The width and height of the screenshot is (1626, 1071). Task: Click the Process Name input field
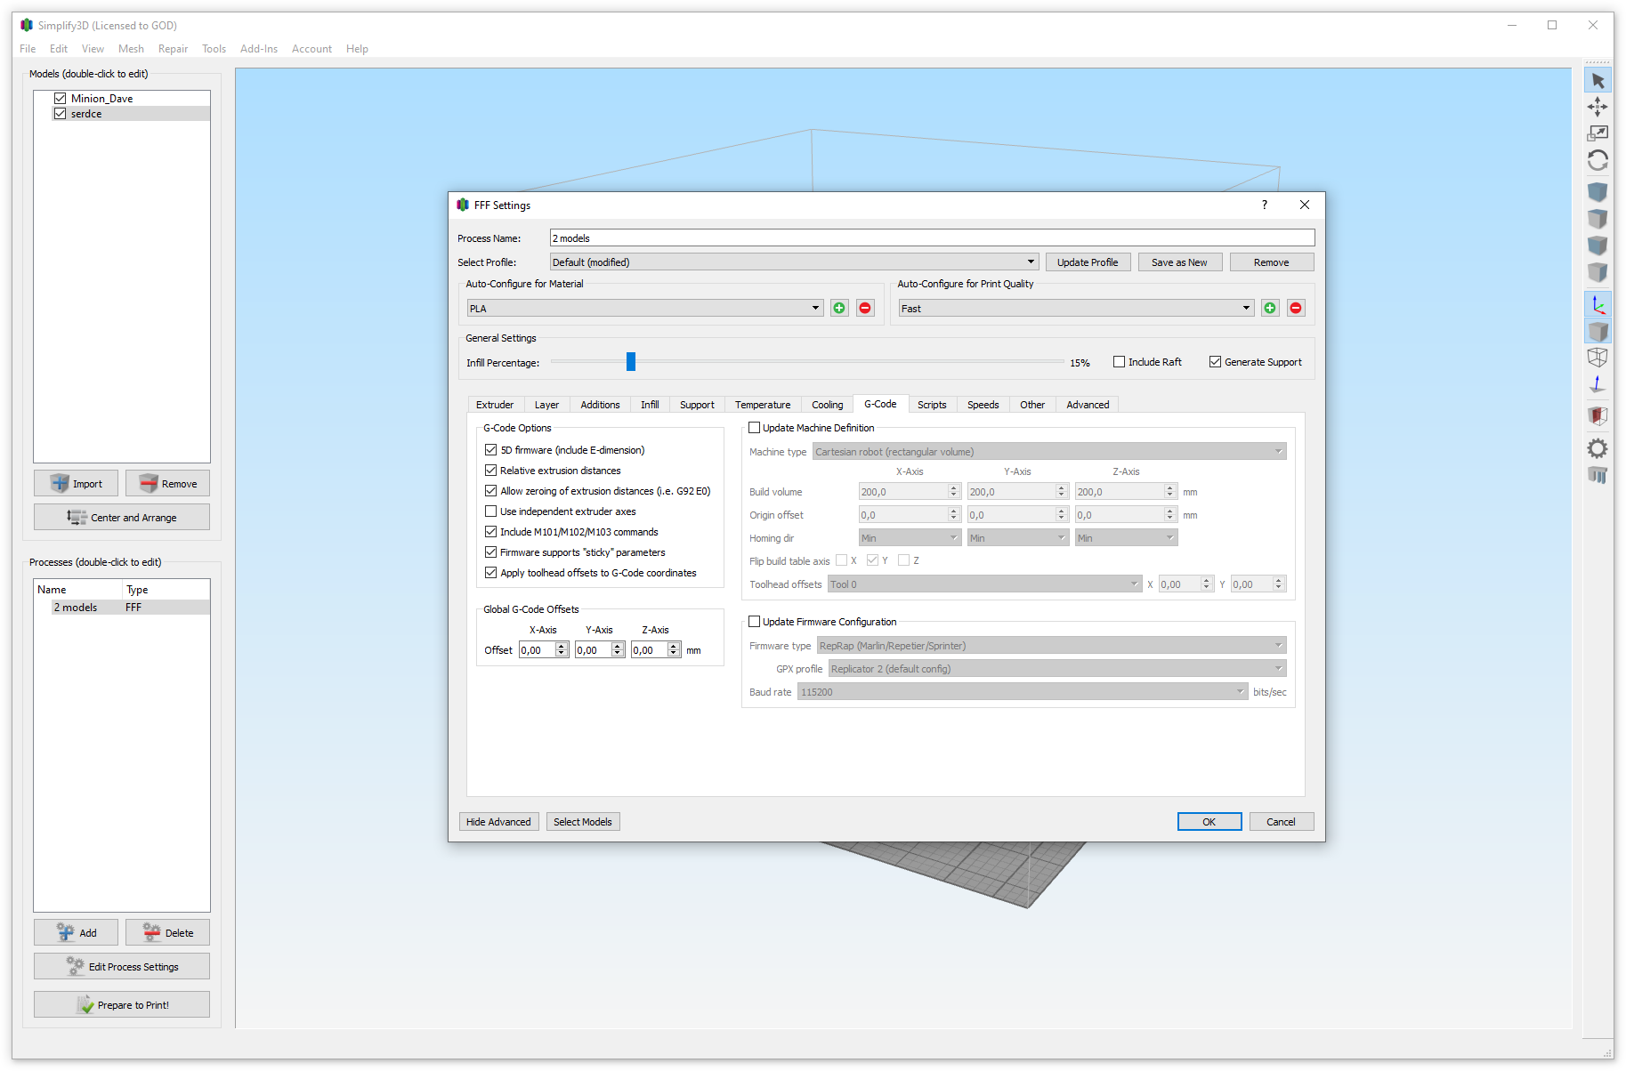point(932,238)
